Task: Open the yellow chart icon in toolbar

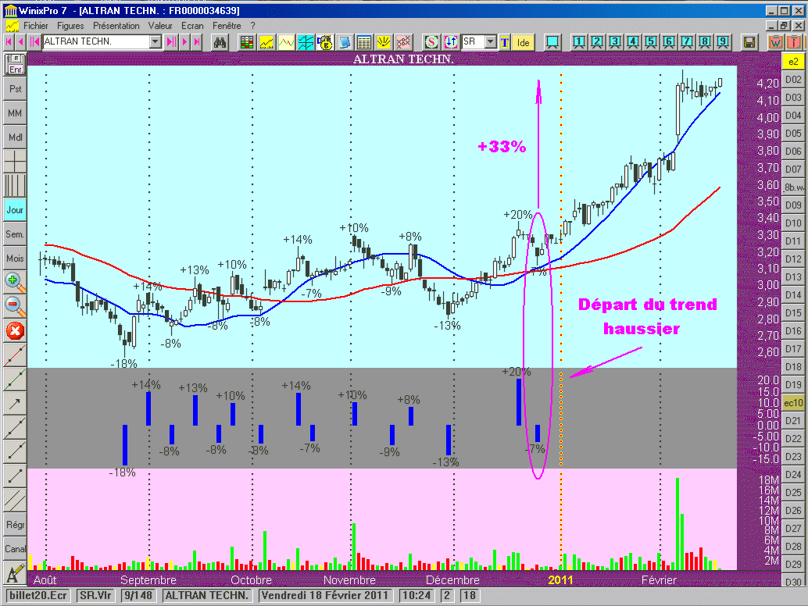Action: point(266,42)
